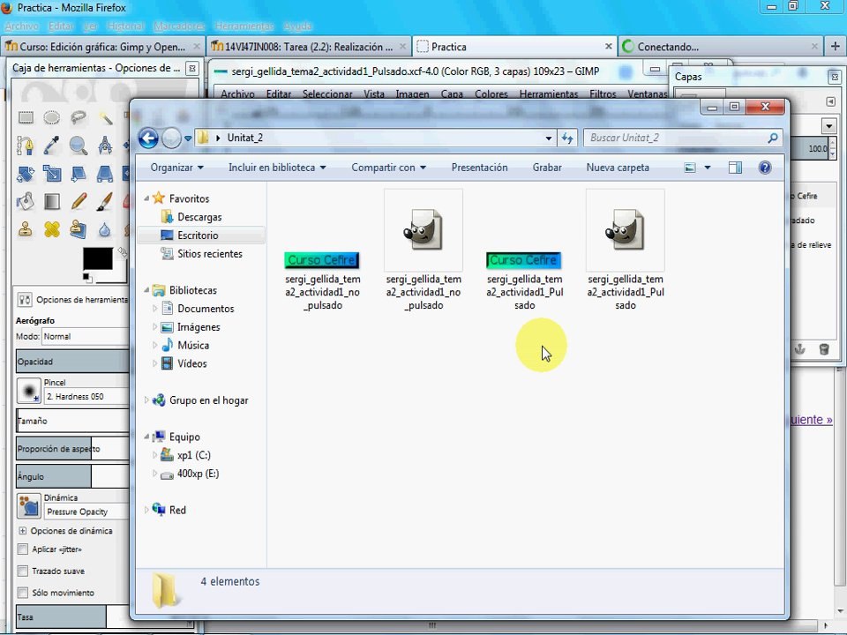Open Sitios recientes in the sidebar
847x635 pixels.
pyautogui.click(x=210, y=254)
